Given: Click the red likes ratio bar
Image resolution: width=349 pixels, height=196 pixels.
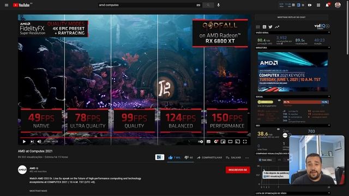Looking at the screenshot, I should pos(302,102).
